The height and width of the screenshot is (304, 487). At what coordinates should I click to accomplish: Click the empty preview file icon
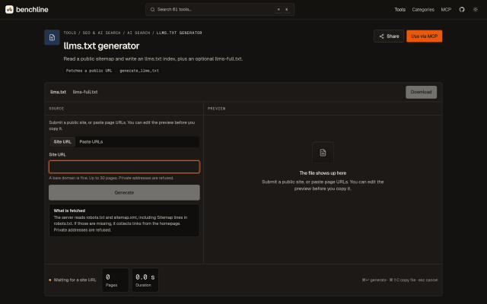coord(323,152)
